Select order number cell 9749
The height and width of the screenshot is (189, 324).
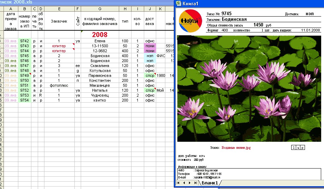click(x=25, y=75)
